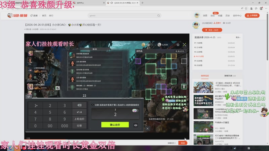Open 创作中心 in the header
This screenshot has height=151, width=269.
point(237,15)
